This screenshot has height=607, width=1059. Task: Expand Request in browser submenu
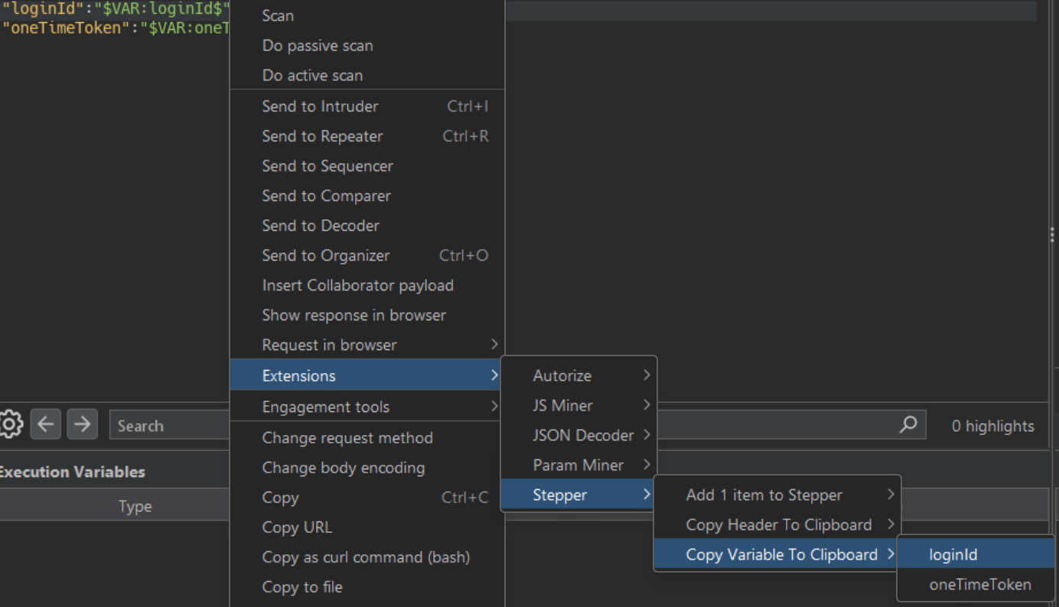(x=367, y=345)
